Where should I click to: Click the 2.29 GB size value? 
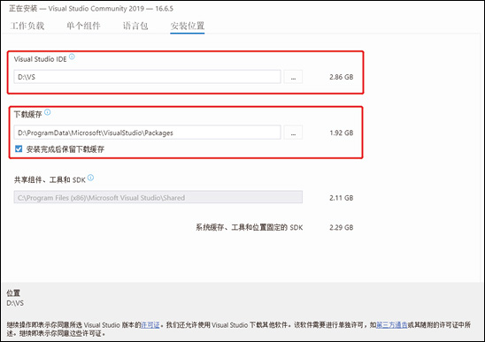pos(341,228)
